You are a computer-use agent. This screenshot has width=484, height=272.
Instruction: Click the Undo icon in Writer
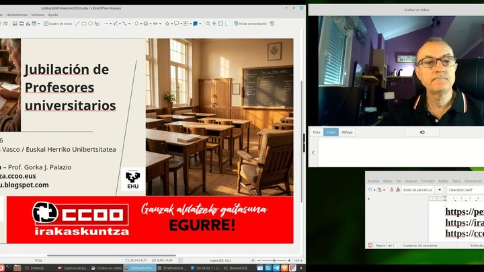pos(370,190)
